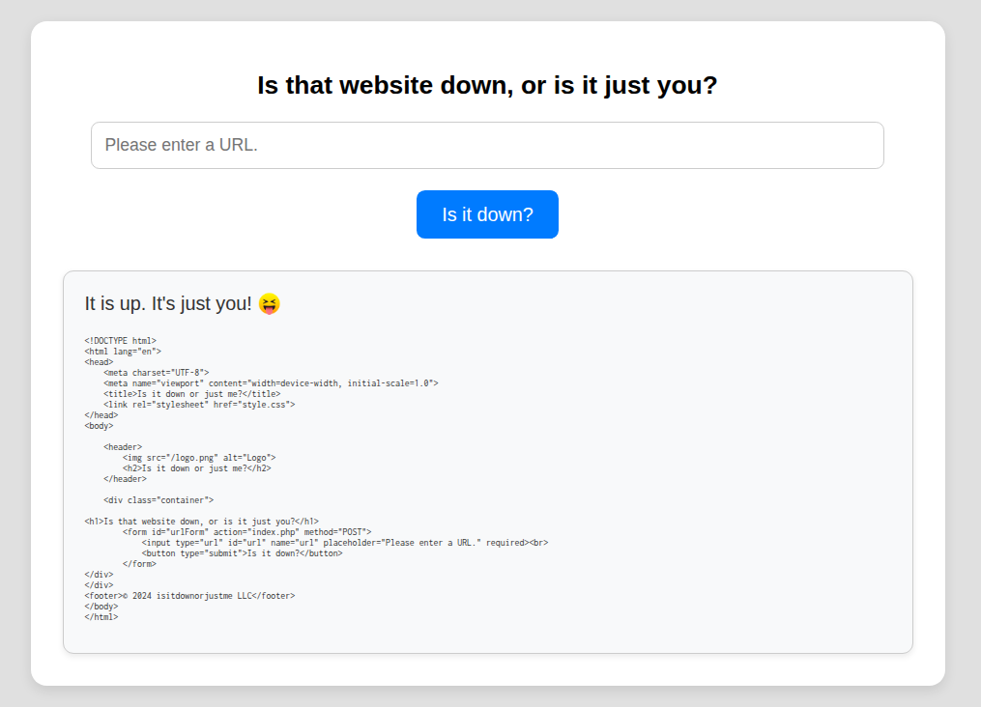
Task: Click the "Please enter a URL." input field
Action: pos(487,146)
